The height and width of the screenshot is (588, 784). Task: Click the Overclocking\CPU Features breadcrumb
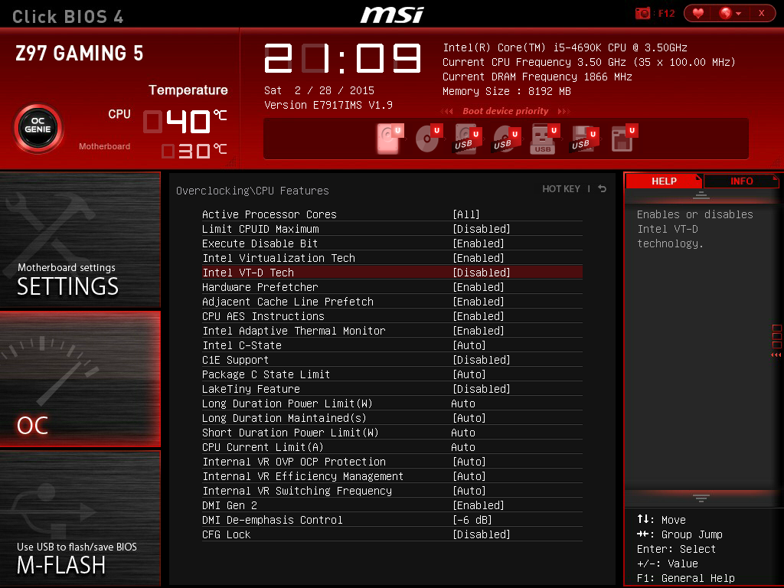253,191
